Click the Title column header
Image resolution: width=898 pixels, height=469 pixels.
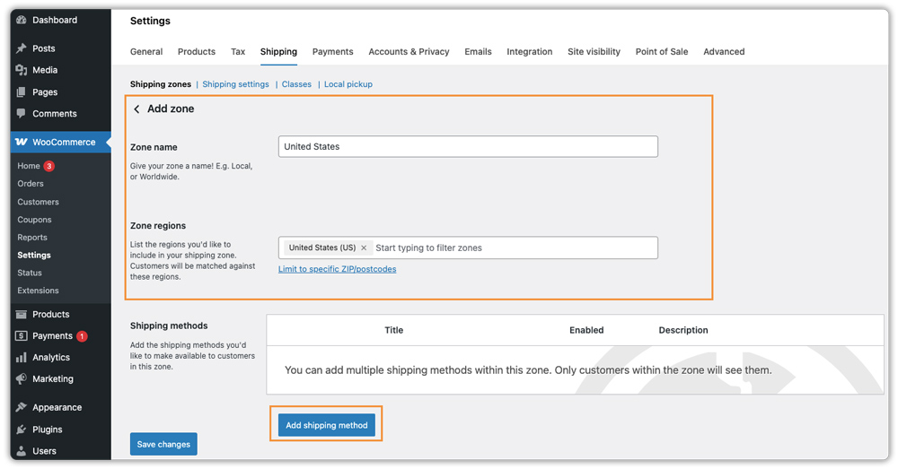pos(393,330)
